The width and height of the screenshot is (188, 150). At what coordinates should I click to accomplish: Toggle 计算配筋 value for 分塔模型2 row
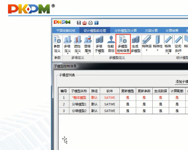pyautogui.click(x=177, y=111)
